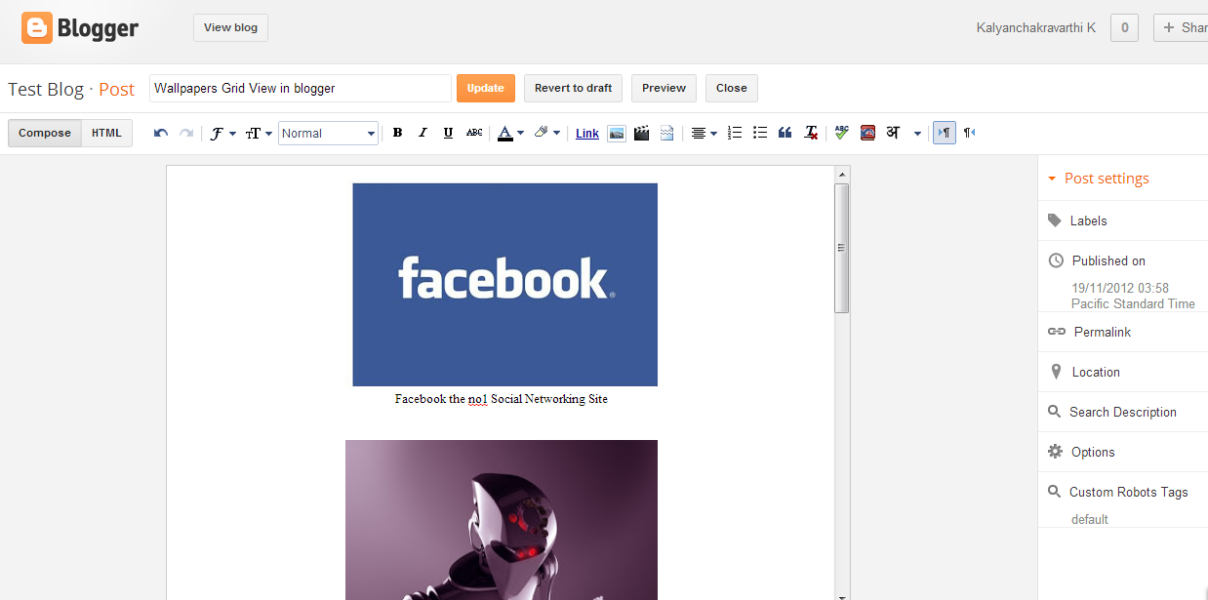Insert a jump break

pos(666,133)
